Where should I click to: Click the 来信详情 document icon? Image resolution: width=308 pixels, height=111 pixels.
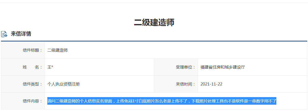4,34
